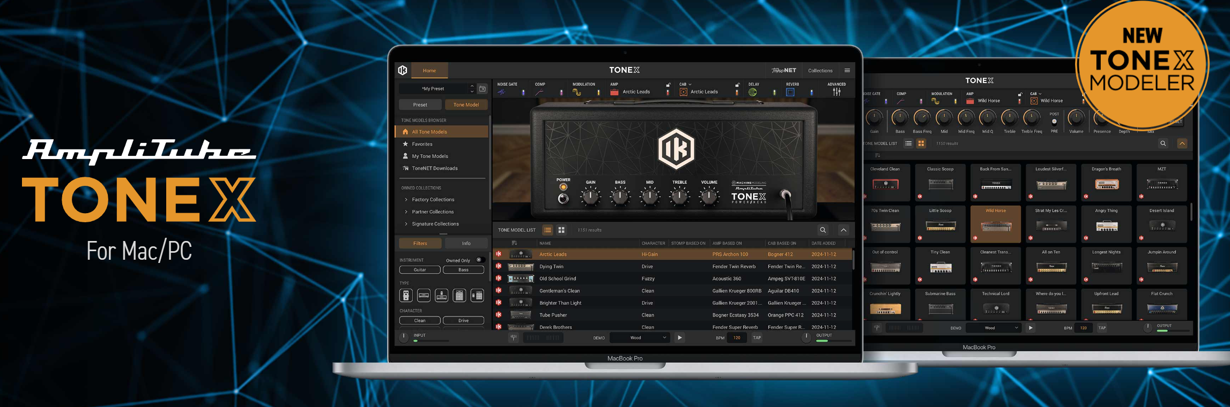Toggle the Owned Only switch
This screenshot has height=407, width=1230.
coord(480,260)
